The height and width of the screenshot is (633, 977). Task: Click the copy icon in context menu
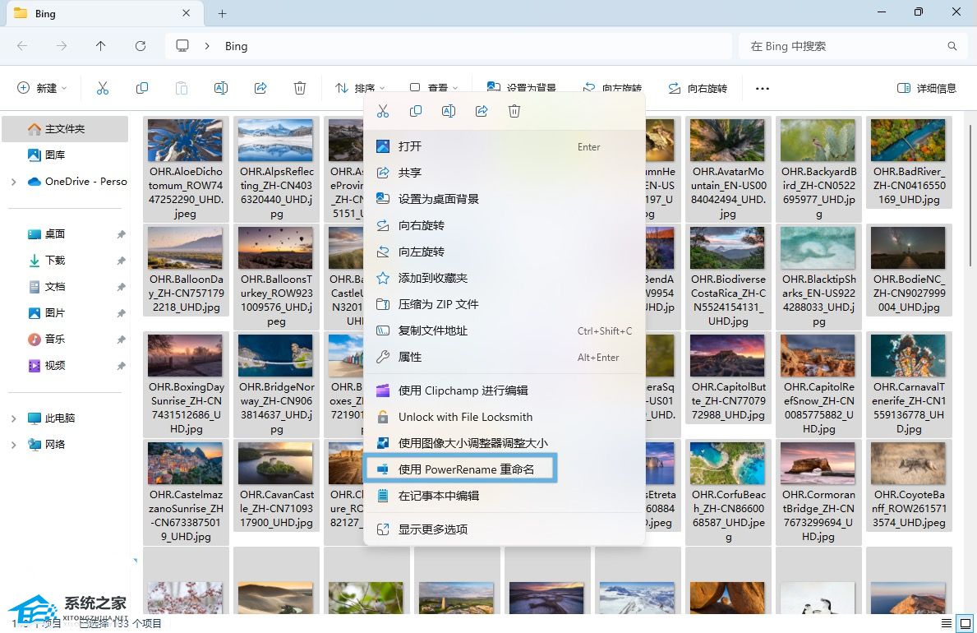point(416,111)
